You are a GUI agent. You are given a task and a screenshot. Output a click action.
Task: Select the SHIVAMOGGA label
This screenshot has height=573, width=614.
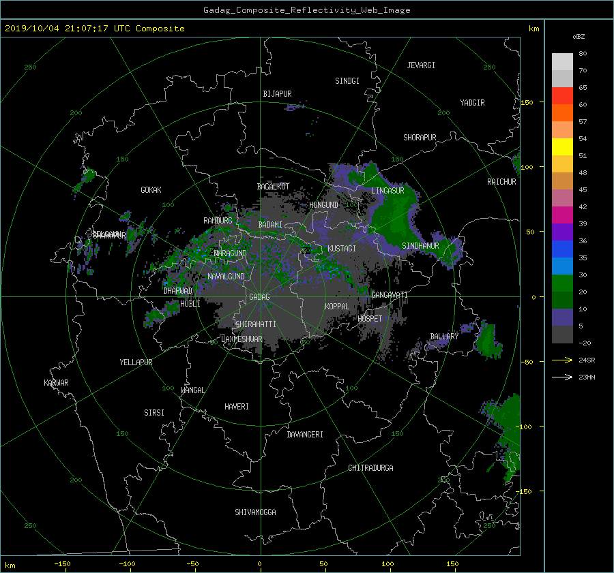[x=255, y=512]
